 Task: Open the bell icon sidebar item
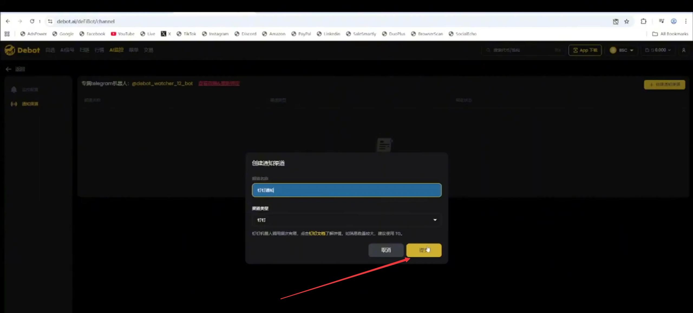coord(14,90)
